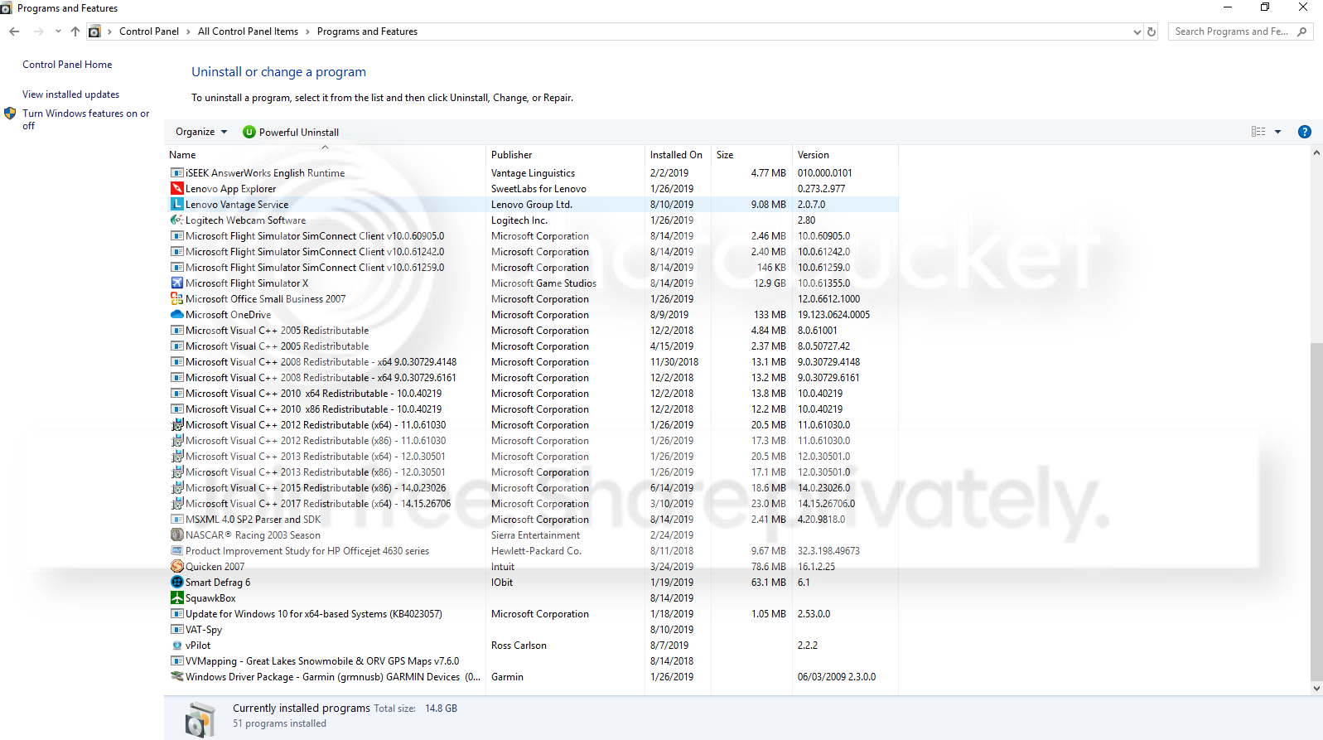The height and width of the screenshot is (740, 1323).
Task: Select the Control Panel breadcrumb
Action: pyautogui.click(x=149, y=31)
